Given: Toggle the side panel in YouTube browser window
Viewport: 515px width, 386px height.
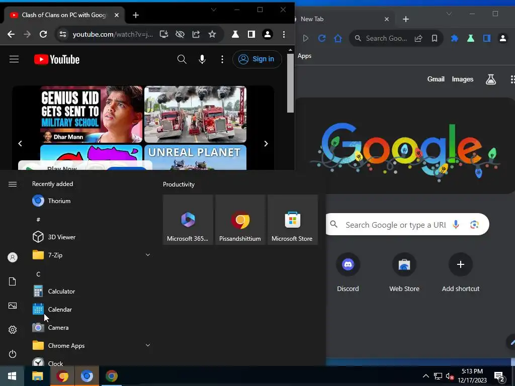Looking at the screenshot, I should click(251, 34).
